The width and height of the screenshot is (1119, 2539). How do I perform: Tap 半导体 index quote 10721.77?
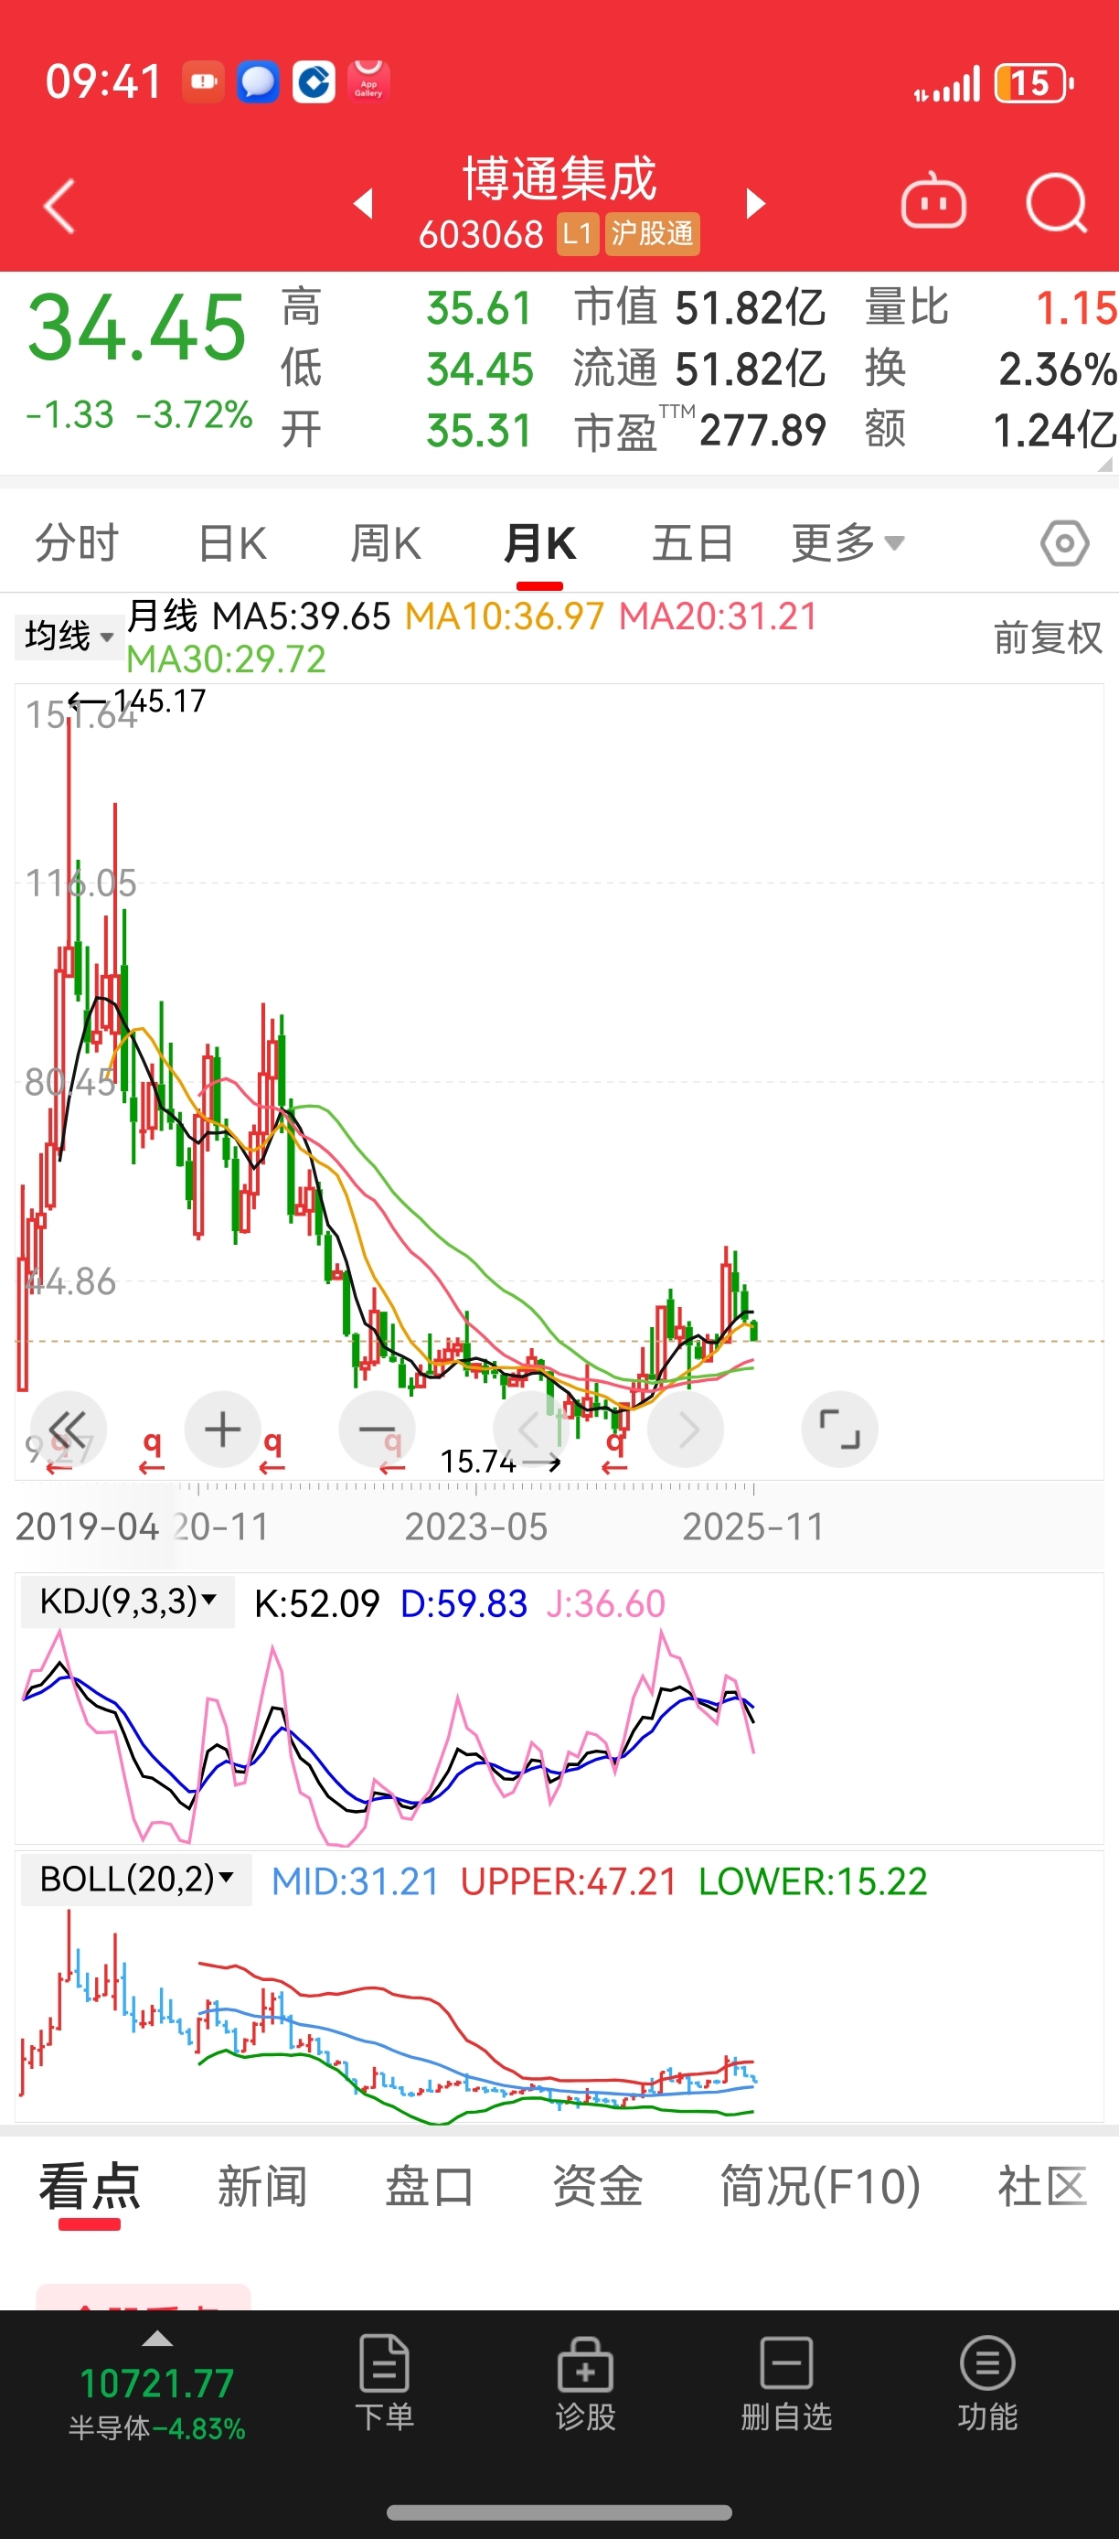[x=157, y=2402]
